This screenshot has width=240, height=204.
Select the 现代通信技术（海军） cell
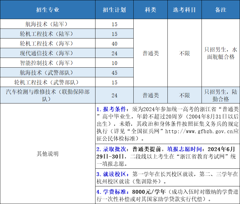click(x=48, y=53)
